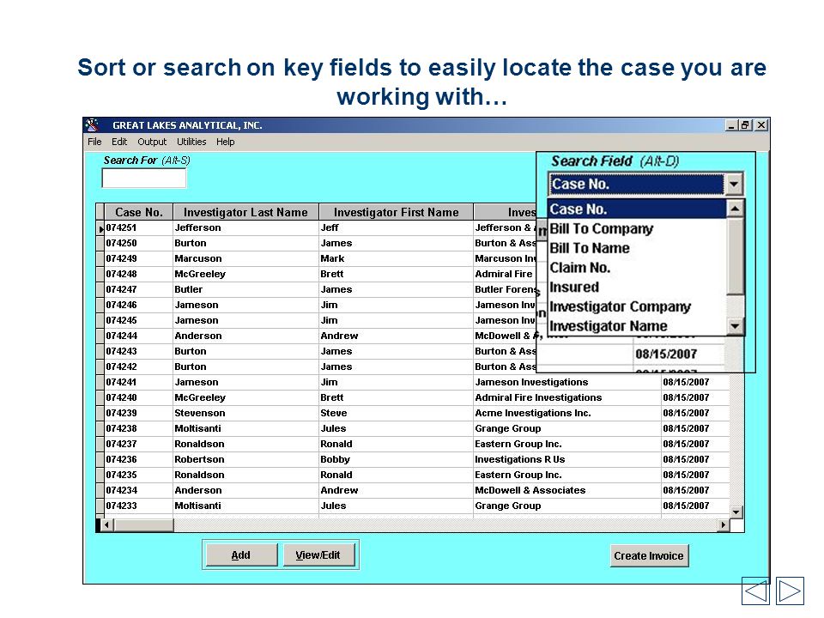Click case 074240 Admiral Fire Investigations cell

[x=567, y=397]
